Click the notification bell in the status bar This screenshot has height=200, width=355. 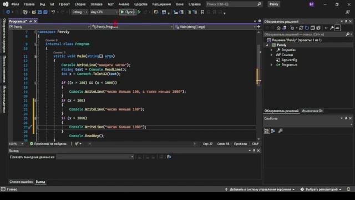(x=348, y=189)
